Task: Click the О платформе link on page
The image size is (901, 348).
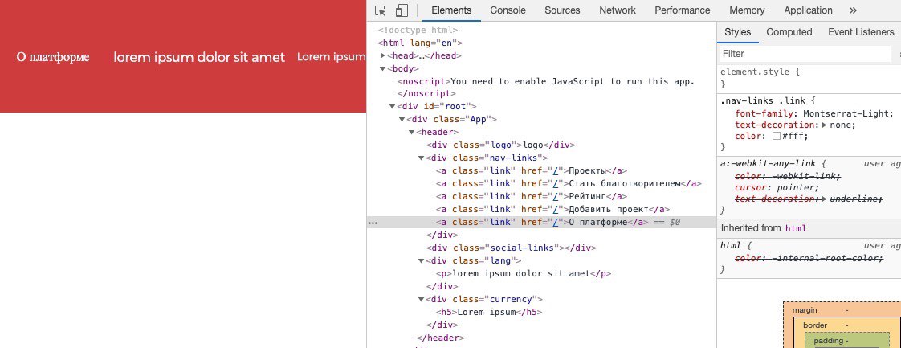Action: pyautogui.click(x=53, y=57)
